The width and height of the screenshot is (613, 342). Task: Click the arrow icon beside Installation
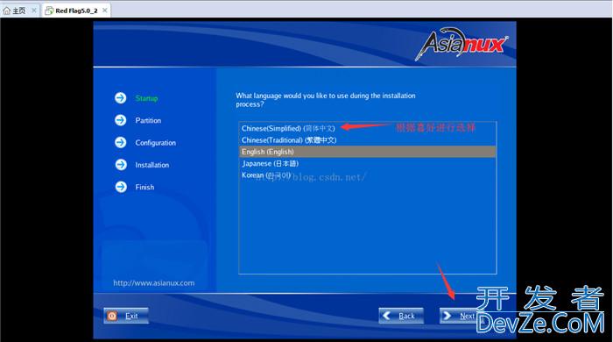click(121, 165)
